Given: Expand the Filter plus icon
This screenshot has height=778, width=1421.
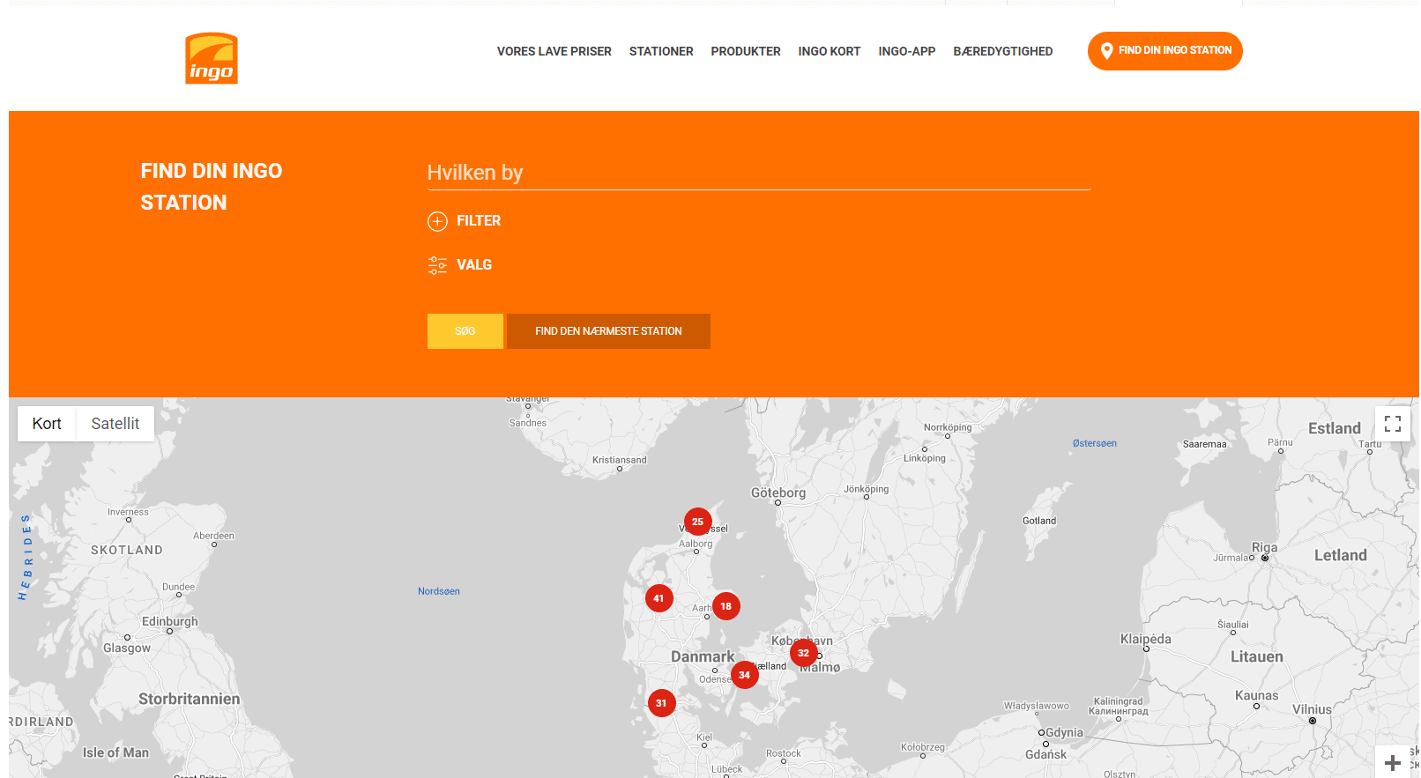Looking at the screenshot, I should (437, 221).
